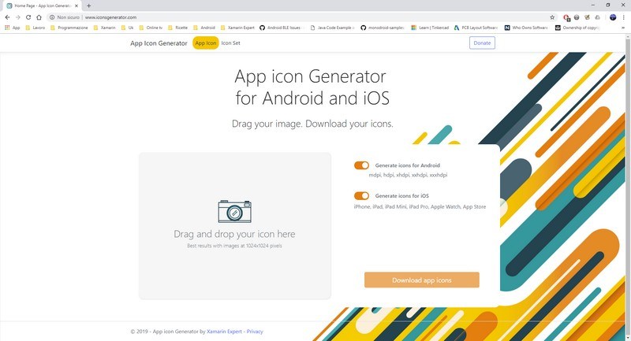Open the Chrome three-dot menu
Viewport: 631px width, 341px height.
click(624, 17)
